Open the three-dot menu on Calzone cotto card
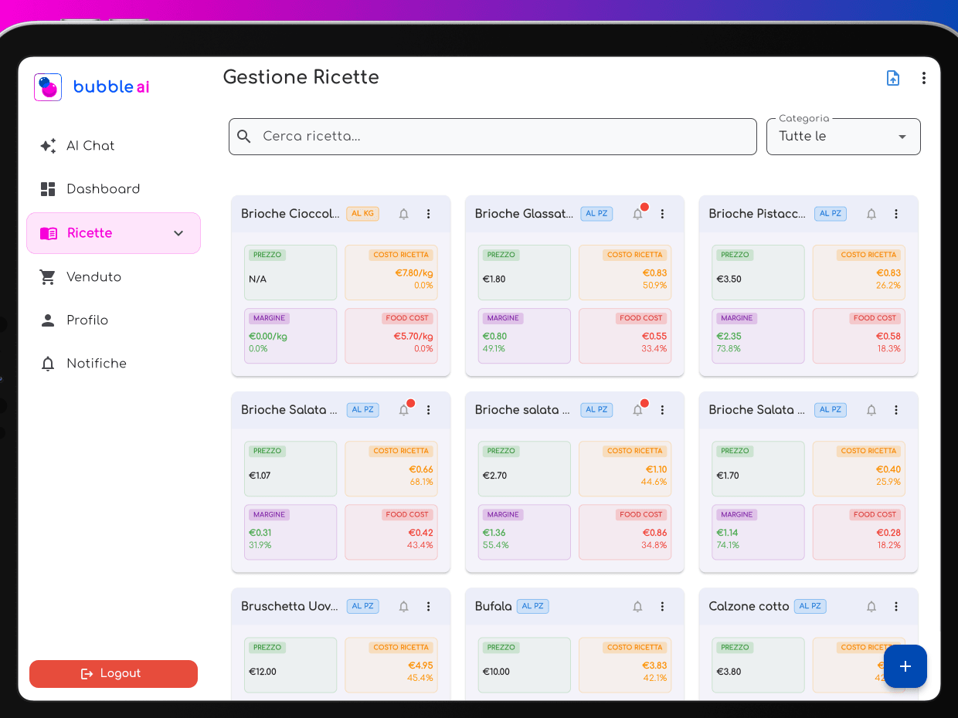The height and width of the screenshot is (718, 958). point(896,607)
